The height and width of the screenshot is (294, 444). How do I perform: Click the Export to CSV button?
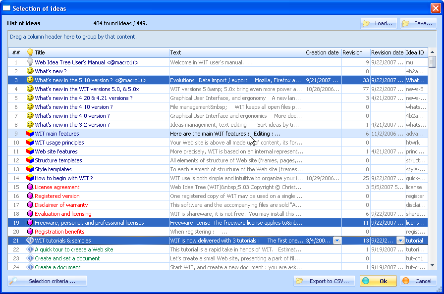coord(325,281)
